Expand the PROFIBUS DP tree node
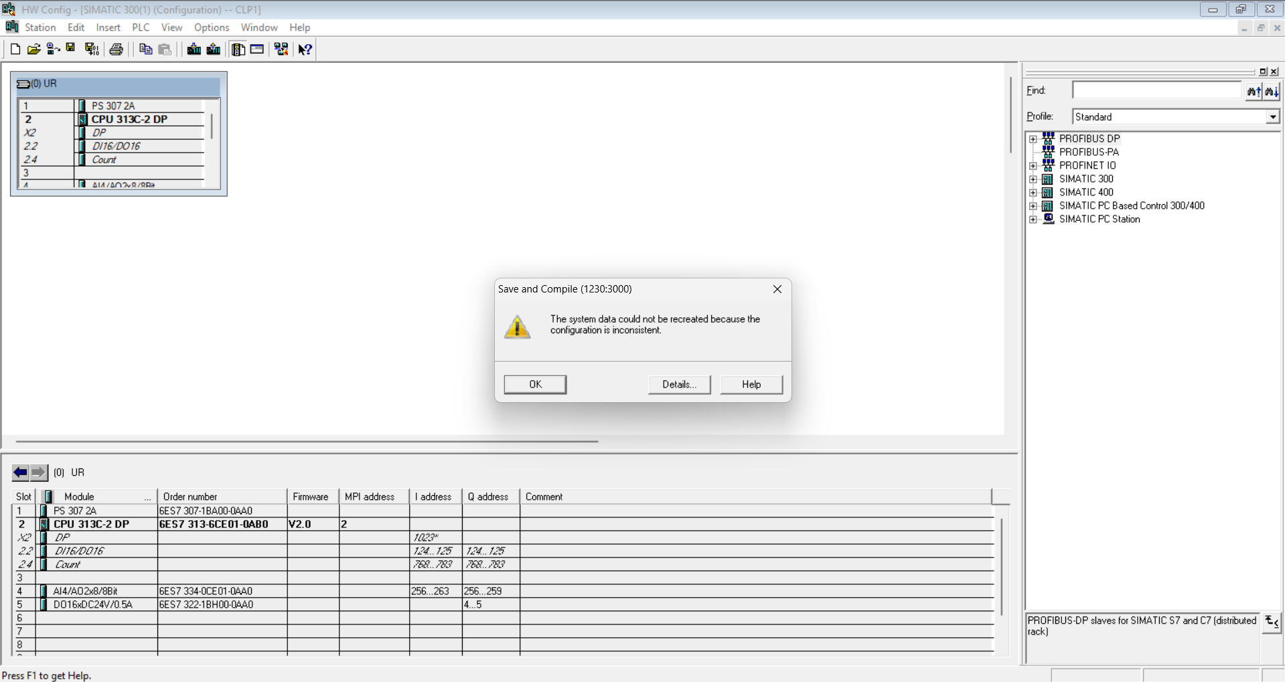Screen dimensions: 1285x682 coord(1033,139)
